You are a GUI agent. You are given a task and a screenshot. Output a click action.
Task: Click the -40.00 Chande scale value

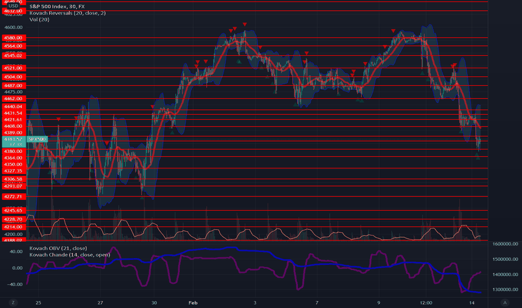click(x=15, y=284)
